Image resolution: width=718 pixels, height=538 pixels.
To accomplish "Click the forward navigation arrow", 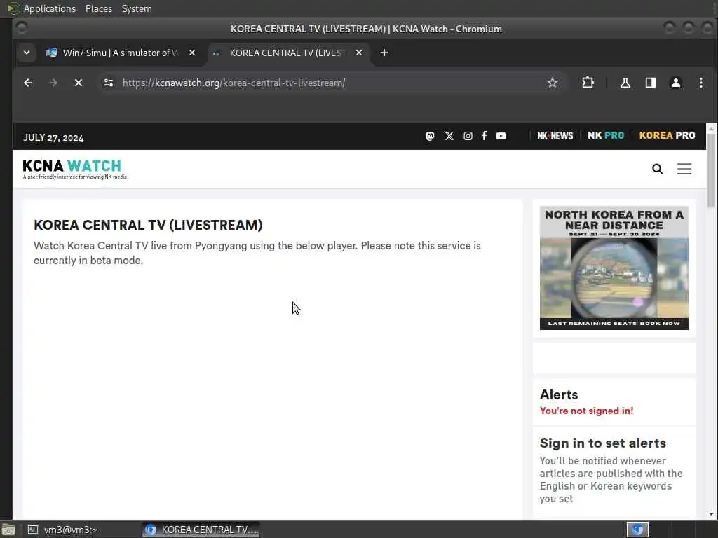I will pyautogui.click(x=53, y=83).
